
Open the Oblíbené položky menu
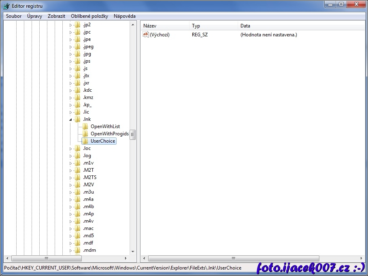(x=89, y=16)
